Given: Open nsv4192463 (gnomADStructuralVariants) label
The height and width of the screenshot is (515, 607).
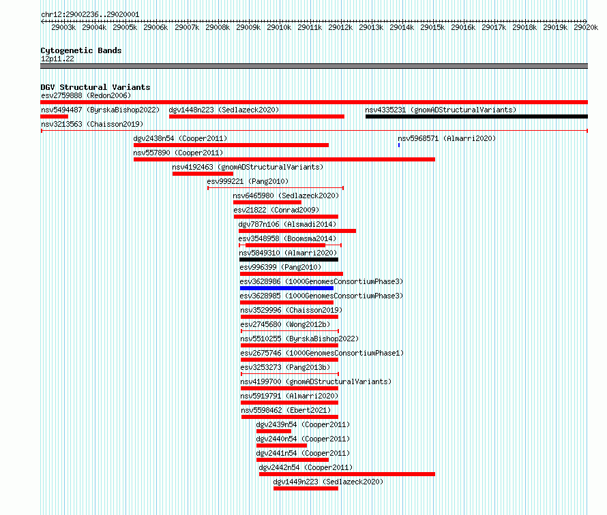Looking at the screenshot, I should coord(248,167).
